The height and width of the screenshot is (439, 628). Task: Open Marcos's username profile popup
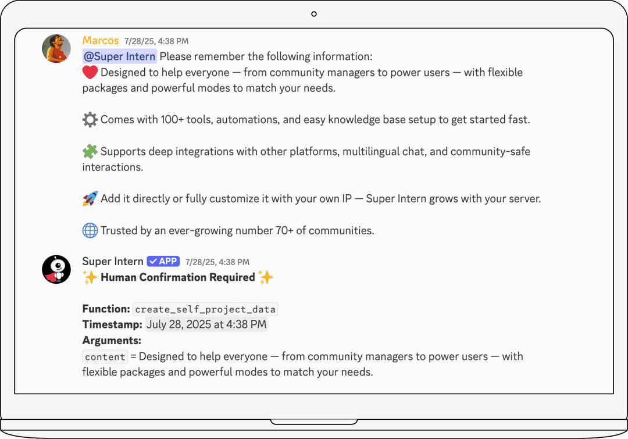pyautogui.click(x=100, y=40)
